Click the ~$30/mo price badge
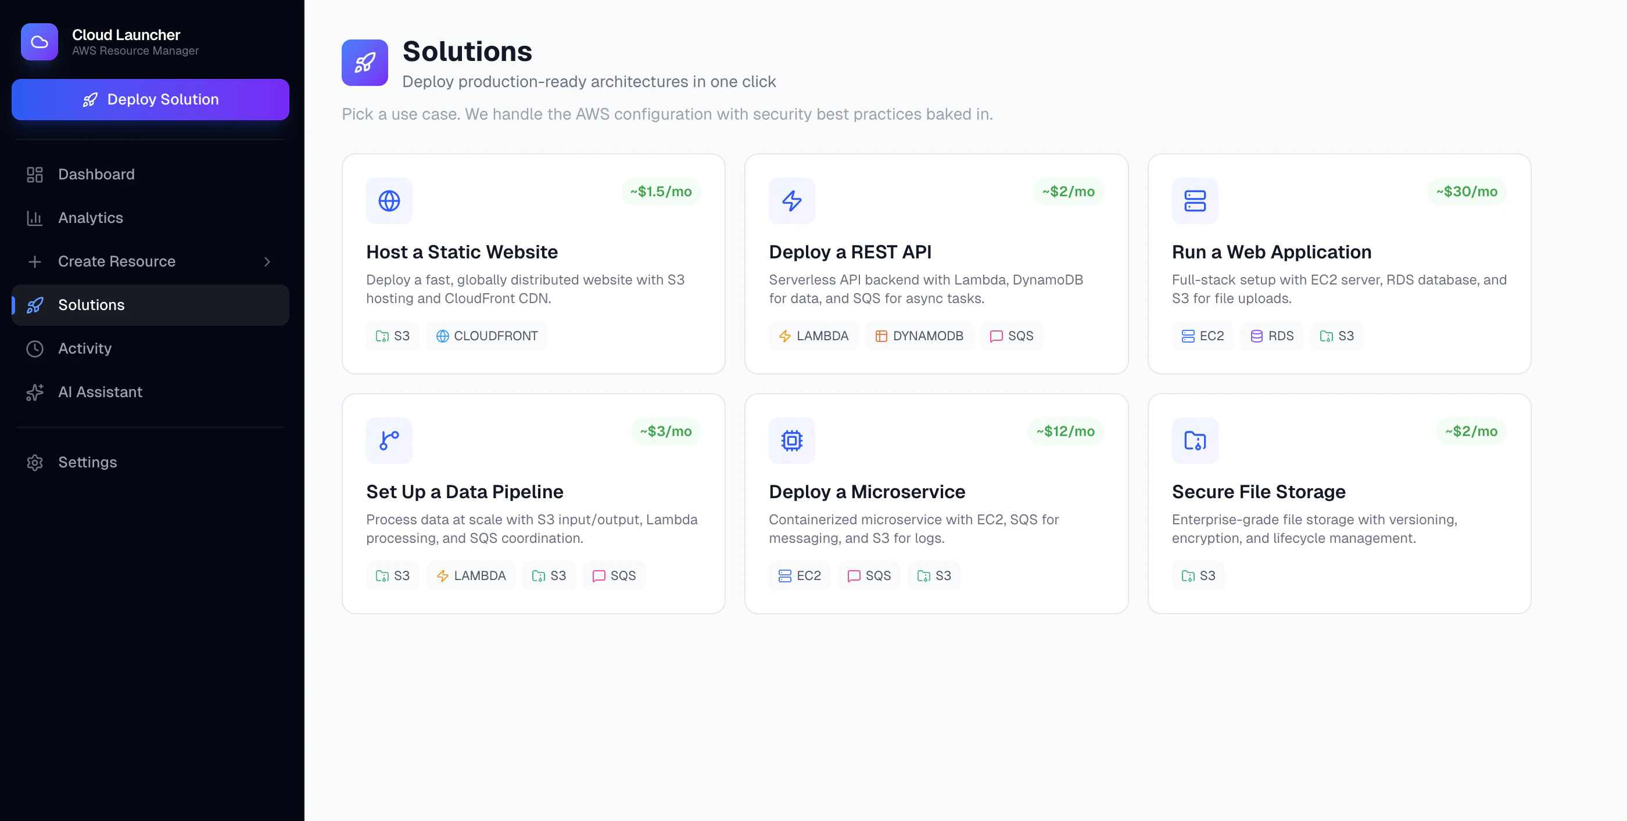Image resolution: width=1627 pixels, height=821 pixels. pos(1466,191)
